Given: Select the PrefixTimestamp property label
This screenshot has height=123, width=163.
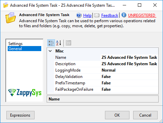Looking at the screenshot, I should 77,83.
